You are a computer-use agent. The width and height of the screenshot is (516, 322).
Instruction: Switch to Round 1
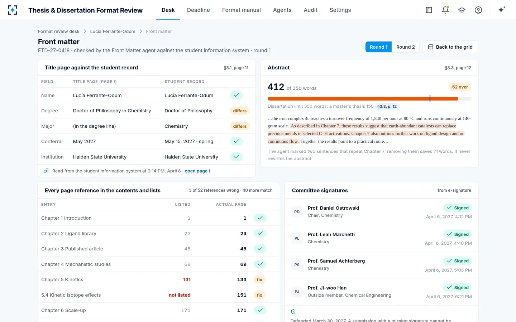pyautogui.click(x=378, y=47)
